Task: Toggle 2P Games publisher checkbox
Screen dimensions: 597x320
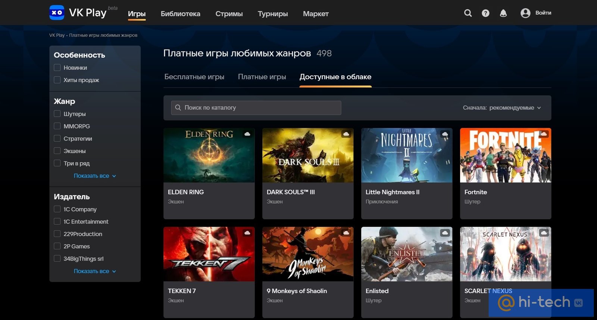Action: coord(57,246)
